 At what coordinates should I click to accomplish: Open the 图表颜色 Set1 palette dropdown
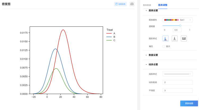click(x=178, y=20)
